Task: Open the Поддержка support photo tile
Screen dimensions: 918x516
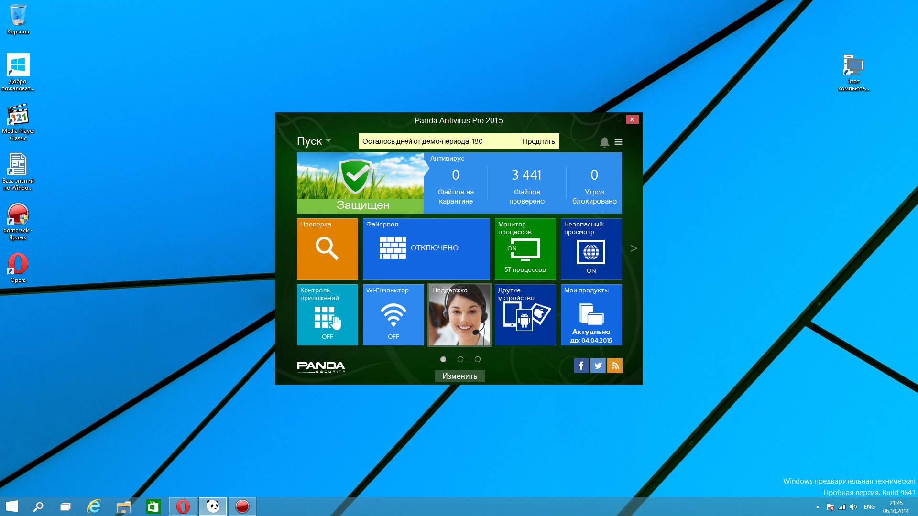Action: pyautogui.click(x=459, y=315)
